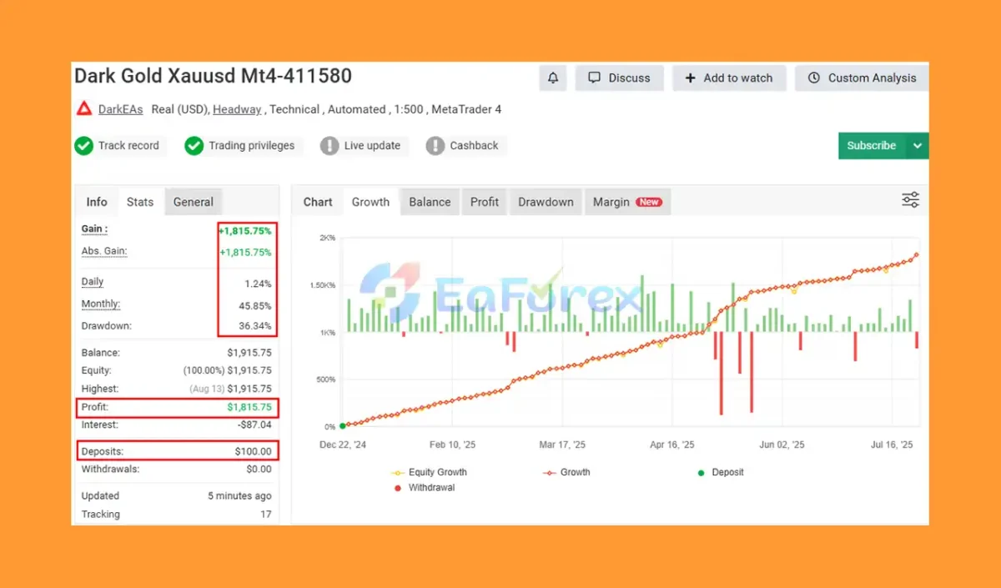1001x588 pixels.
Task: Click the Gain label
Action: [x=94, y=229]
